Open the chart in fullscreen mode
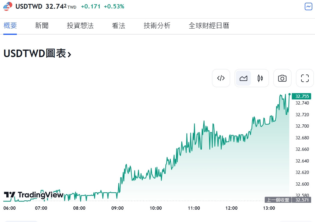This screenshot has height=222, width=315. click(305, 78)
